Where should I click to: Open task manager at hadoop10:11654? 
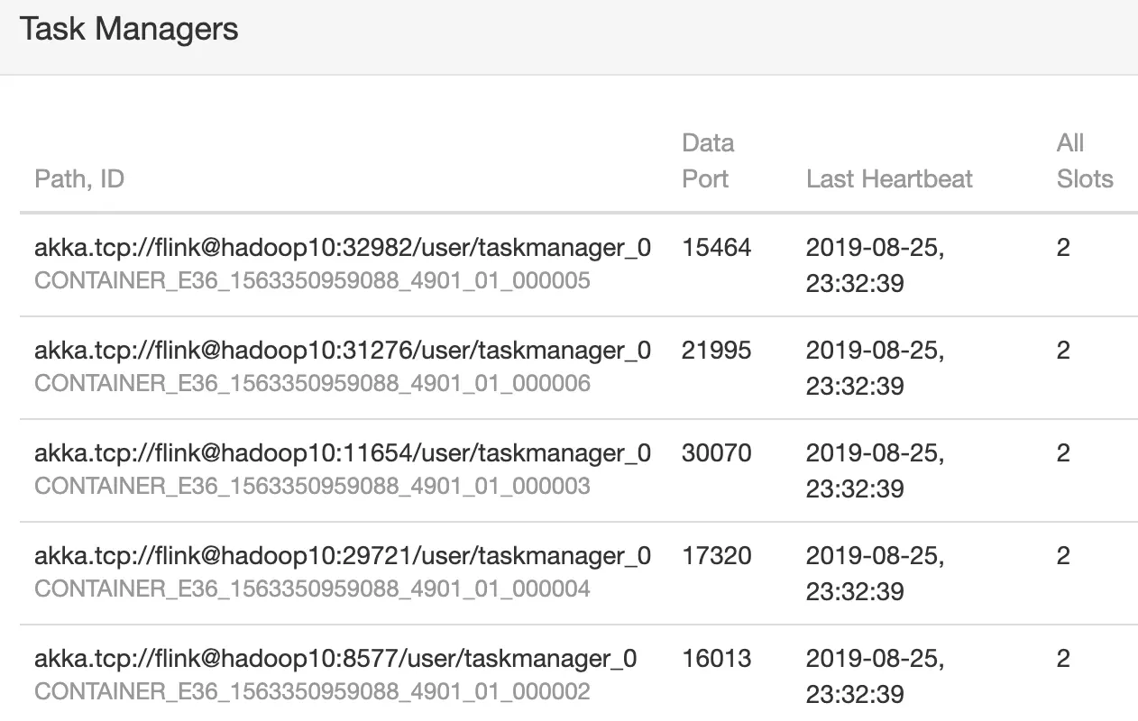(343, 453)
